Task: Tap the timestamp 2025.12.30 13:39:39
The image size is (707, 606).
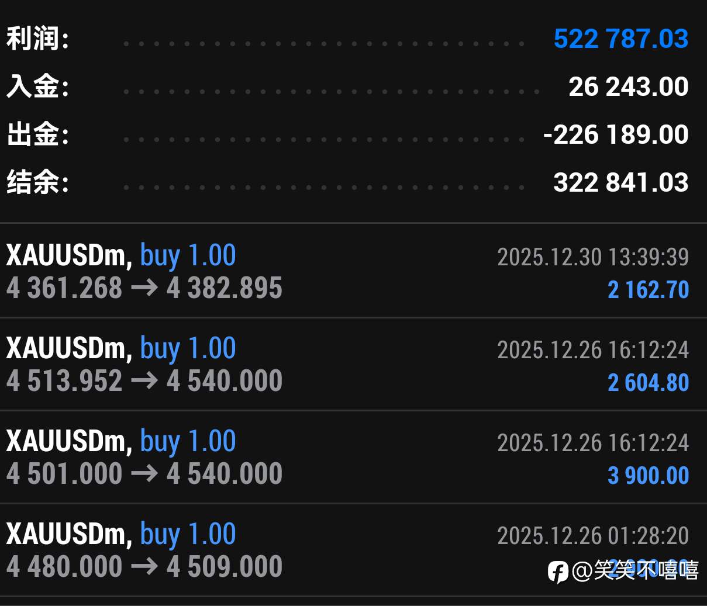Action: 593,257
